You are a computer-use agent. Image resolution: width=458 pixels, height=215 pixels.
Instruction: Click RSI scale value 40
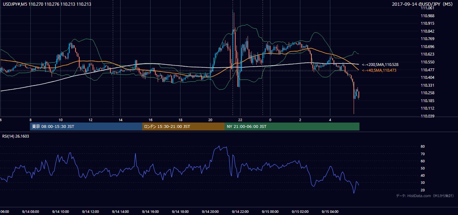click(423, 175)
